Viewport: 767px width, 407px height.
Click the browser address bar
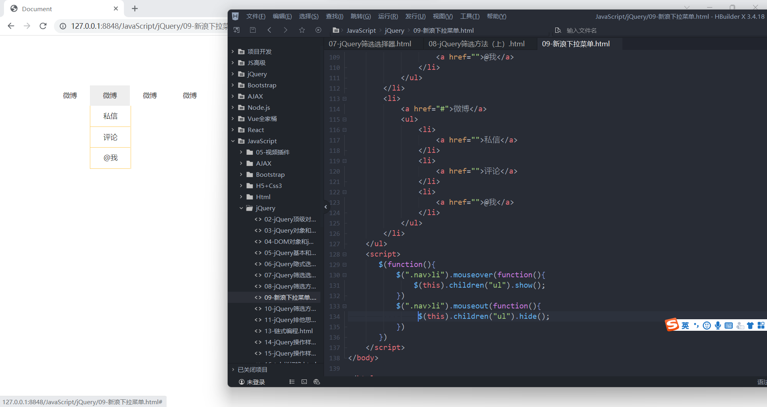[x=141, y=26]
